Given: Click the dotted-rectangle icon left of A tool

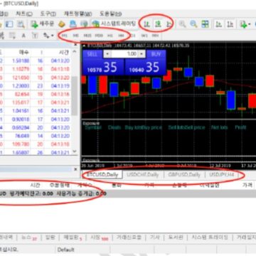Looking at the screenshot, I should tap(11, 36).
